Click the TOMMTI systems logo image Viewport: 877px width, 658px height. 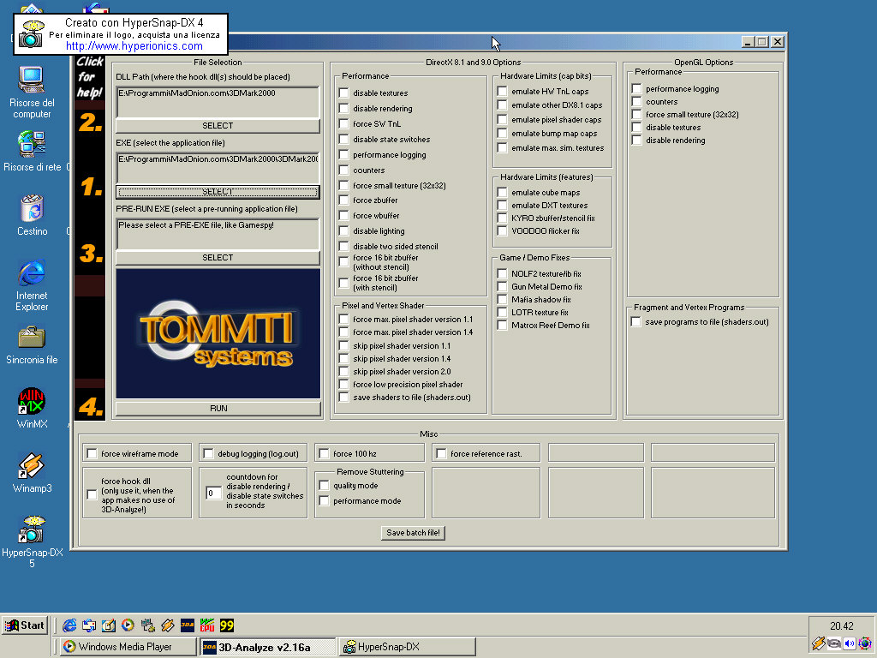coord(218,333)
